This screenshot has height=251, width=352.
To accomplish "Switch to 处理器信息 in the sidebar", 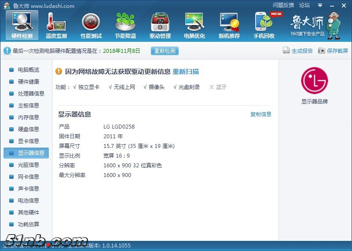I will (31, 94).
